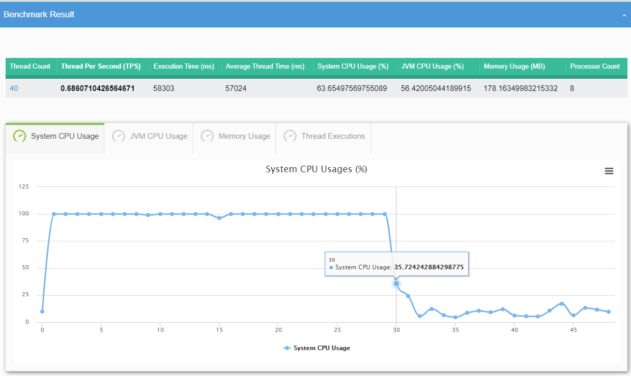631x376 pixels.
Task: Select processor count value 8
Action: [x=572, y=88]
